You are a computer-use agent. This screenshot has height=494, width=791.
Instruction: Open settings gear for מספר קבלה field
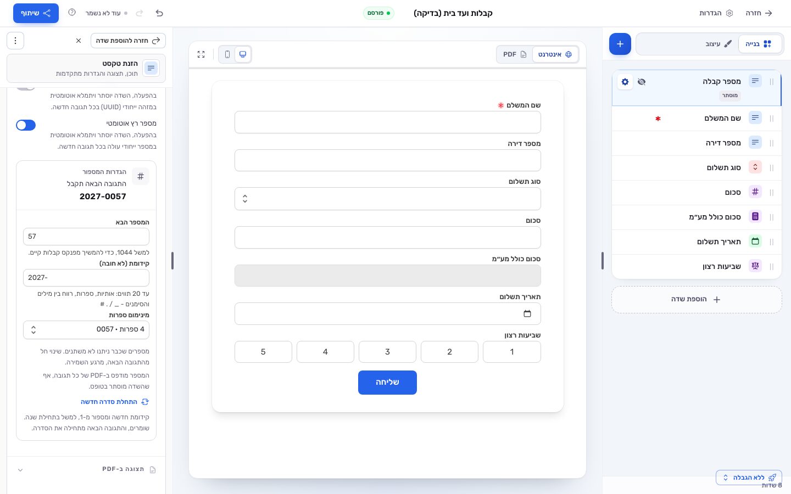(x=625, y=82)
